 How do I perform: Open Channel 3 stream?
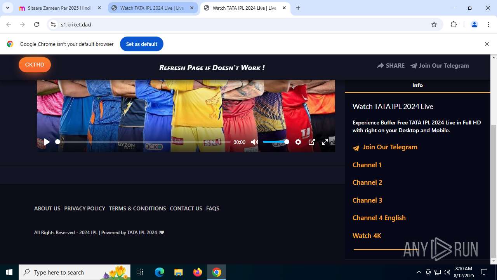[367, 200]
